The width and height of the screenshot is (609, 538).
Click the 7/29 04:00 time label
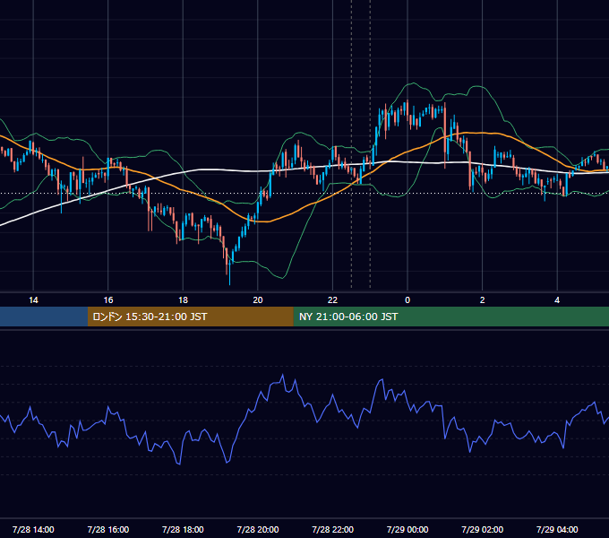[557, 529]
